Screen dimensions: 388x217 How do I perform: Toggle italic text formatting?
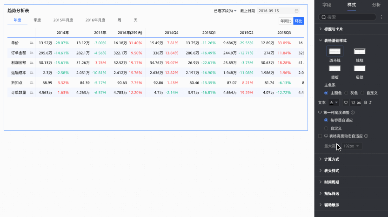coord(370,102)
